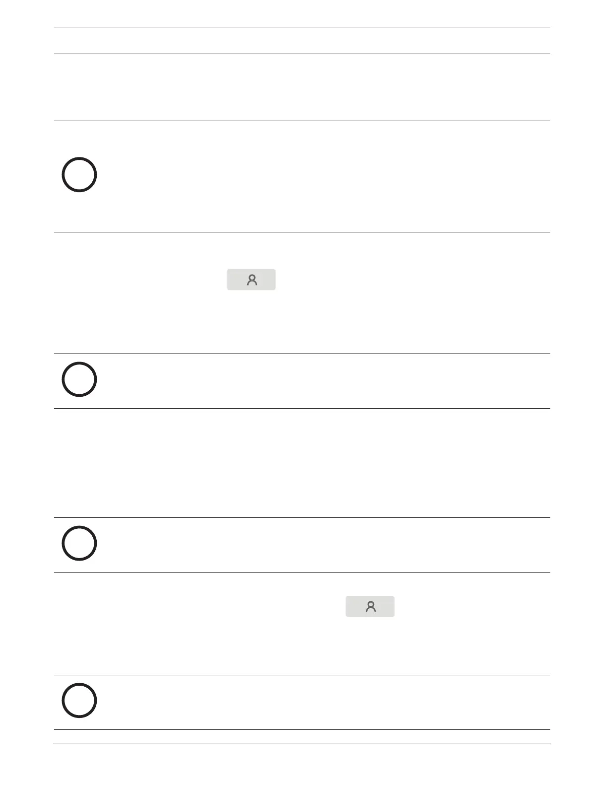Click blank section between second and third circles
This screenshot has width=591, height=788.
point(302,463)
